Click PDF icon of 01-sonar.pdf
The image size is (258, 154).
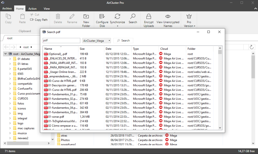point(46,117)
